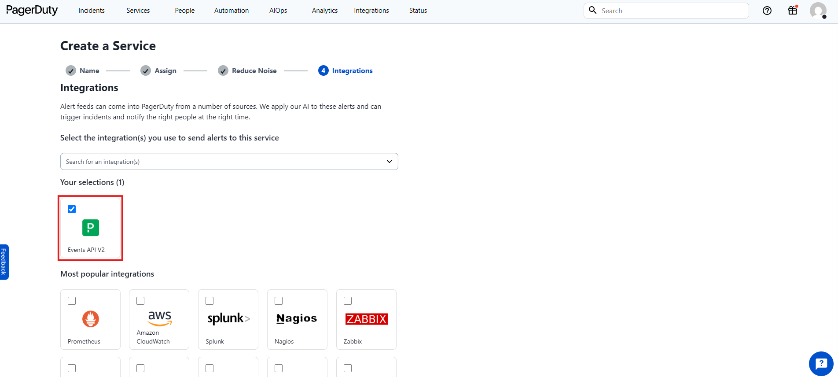Click the Zabbix logo
The height and width of the screenshot is (377, 838).
tap(367, 319)
